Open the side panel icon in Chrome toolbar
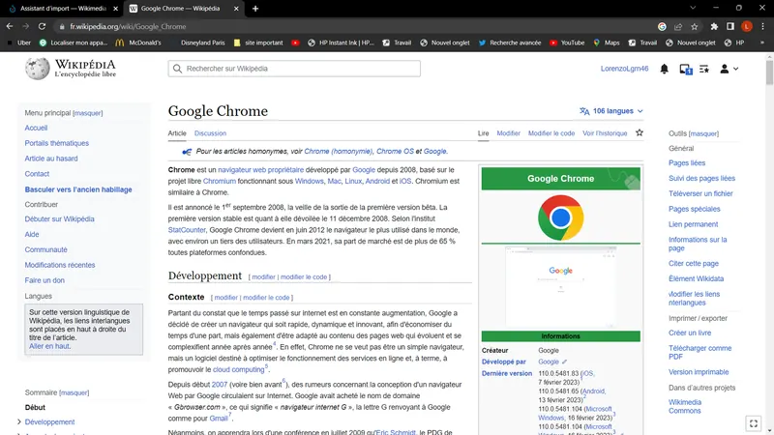Screen dimensions: 774x435 [730, 27]
